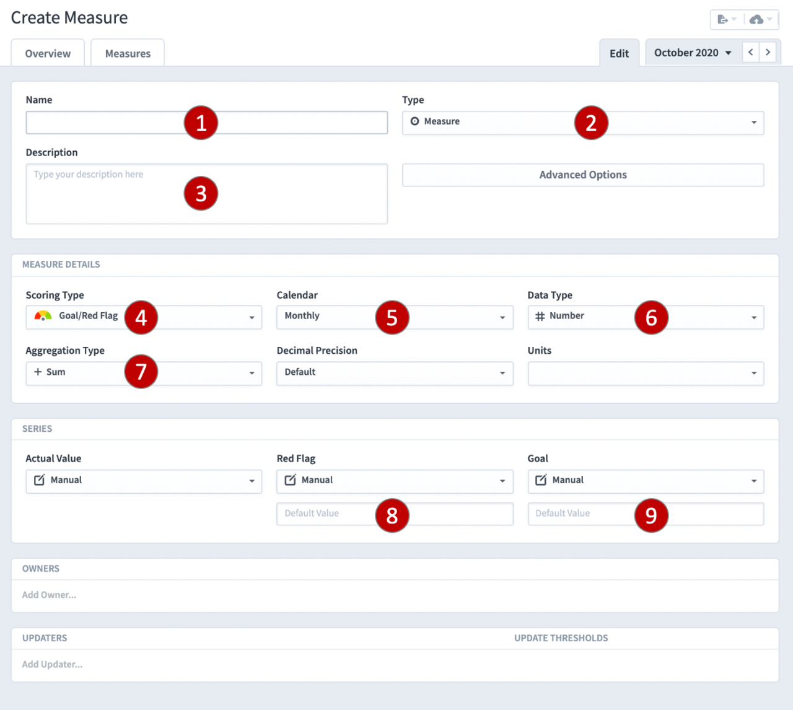Select the Edit tab

point(619,53)
